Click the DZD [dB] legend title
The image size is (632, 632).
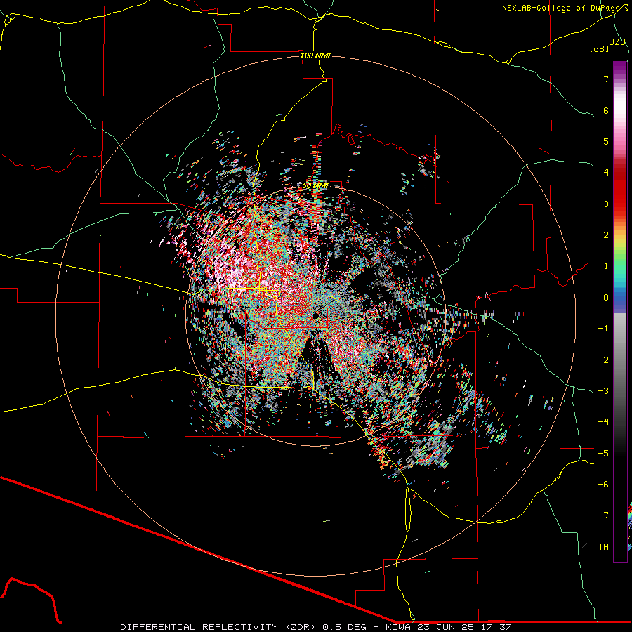[x=608, y=45]
